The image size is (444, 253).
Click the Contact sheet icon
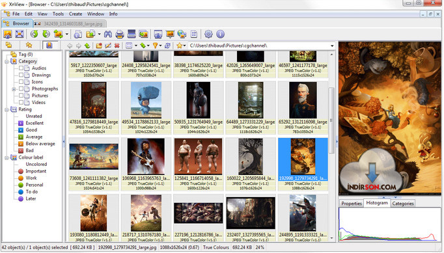[x=194, y=34]
